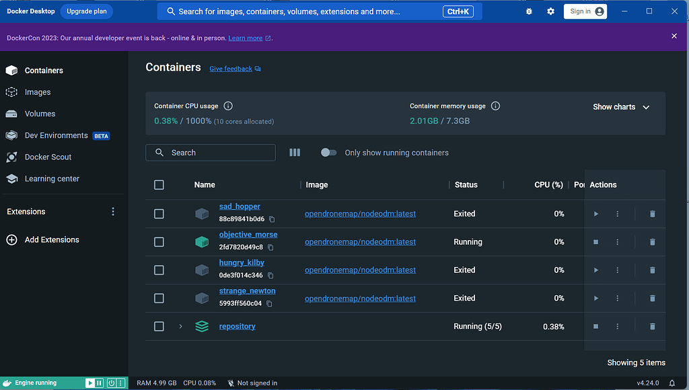Open the troubleshoot bug icon in the titlebar
Image resolution: width=689 pixels, height=390 pixels.
pyautogui.click(x=529, y=11)
